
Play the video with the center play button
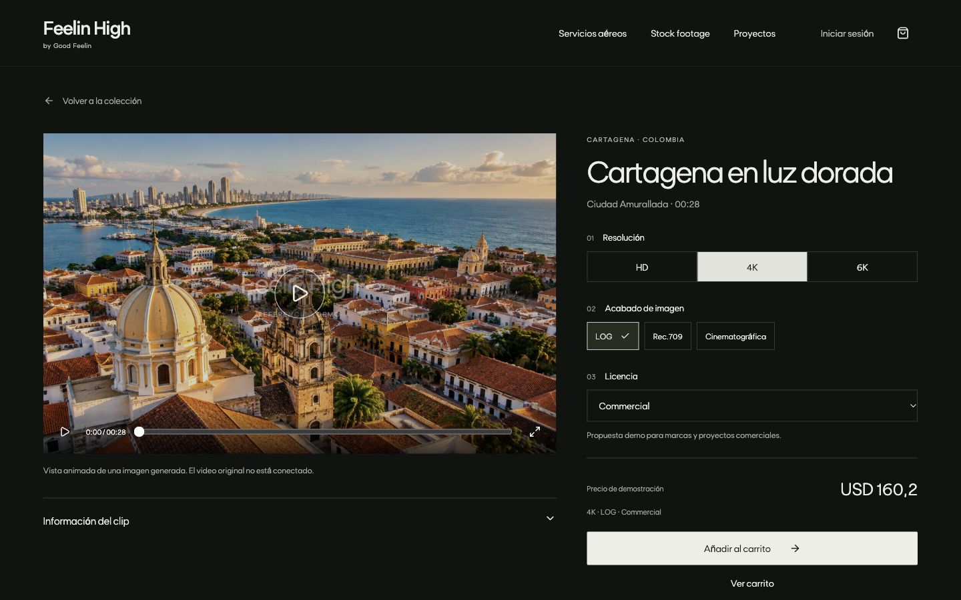tap(300, 293)
